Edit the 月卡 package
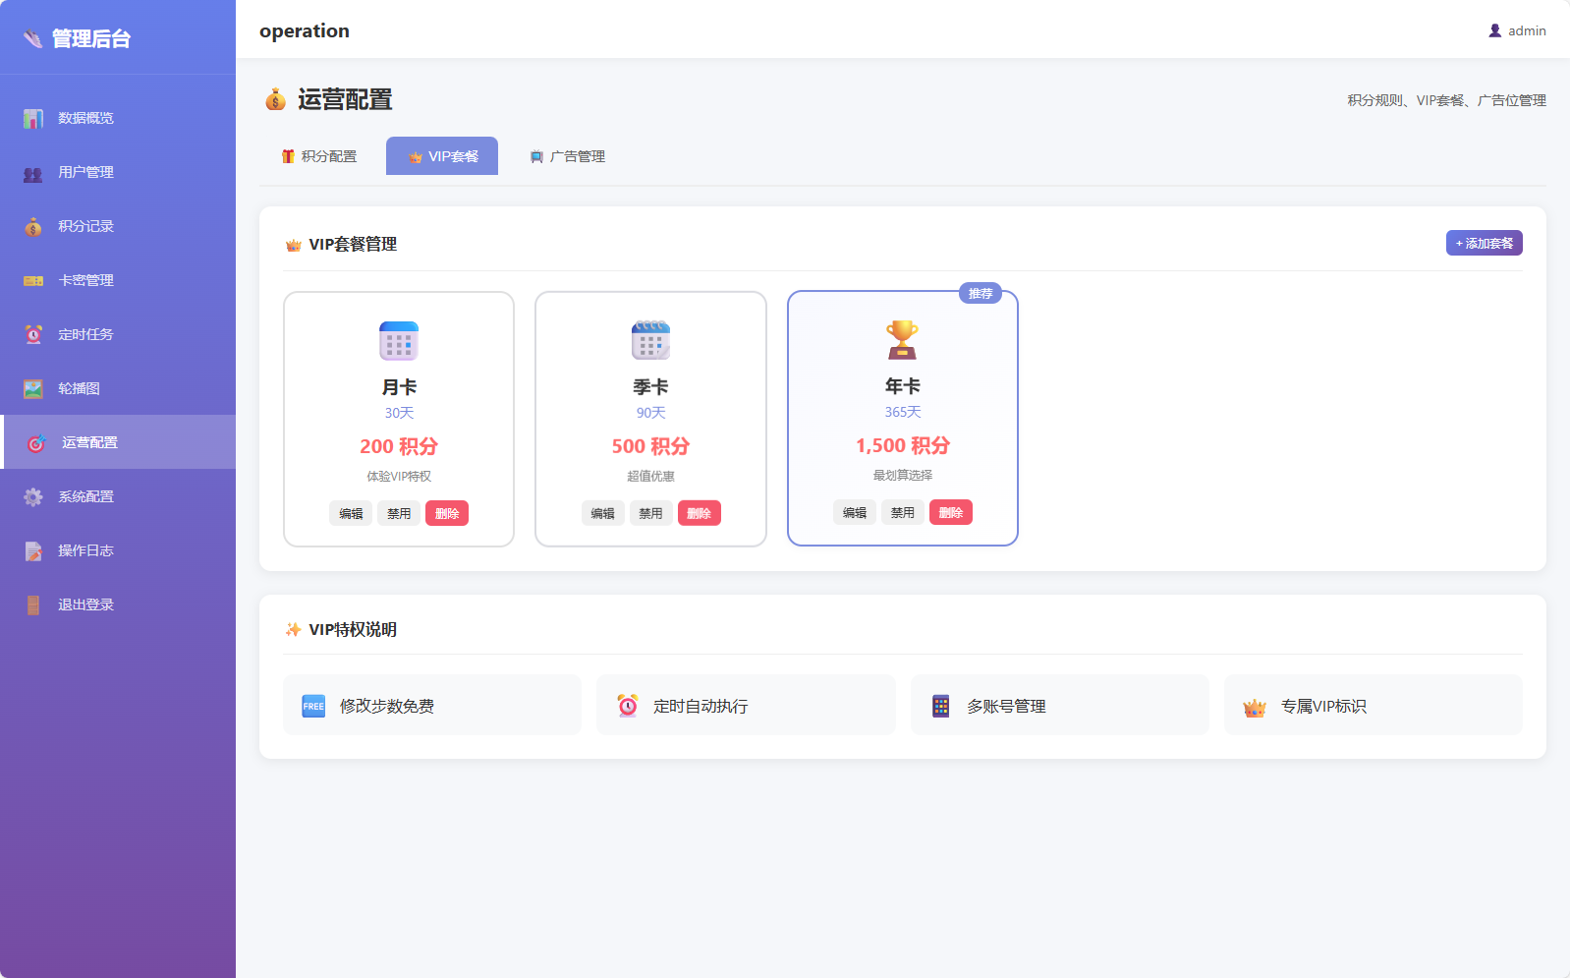This screenshot has width=1570, height=978. tap(351, 513)
